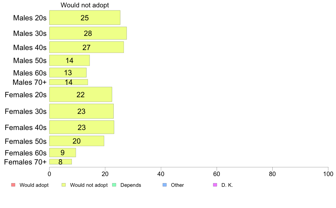Select the Males 60s bar showing 13
This screenshot has width=336, height=208.
tap(68, 73)
